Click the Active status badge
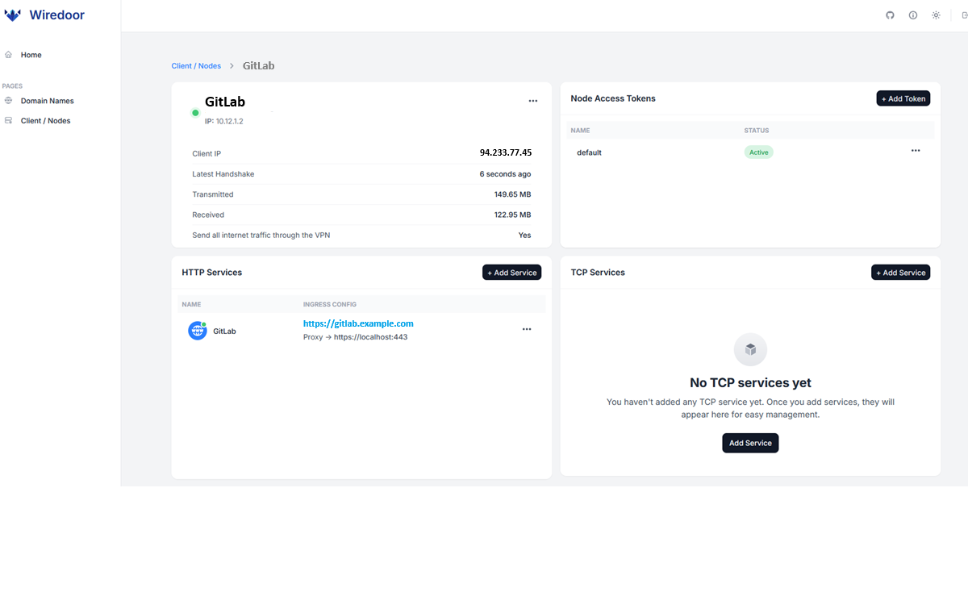968x613 pixels. click(x=759, y=152)
